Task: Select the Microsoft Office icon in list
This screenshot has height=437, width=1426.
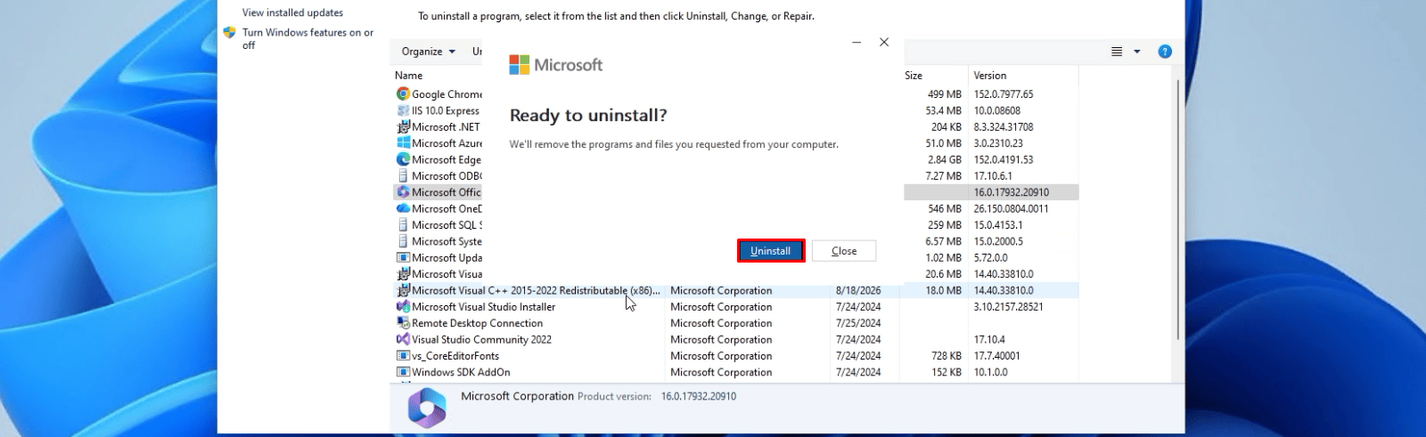Action: click(x=403, y=191)
